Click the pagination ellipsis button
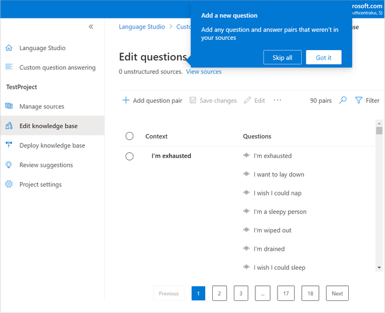385x313 pixels. (x=263, y=293)
